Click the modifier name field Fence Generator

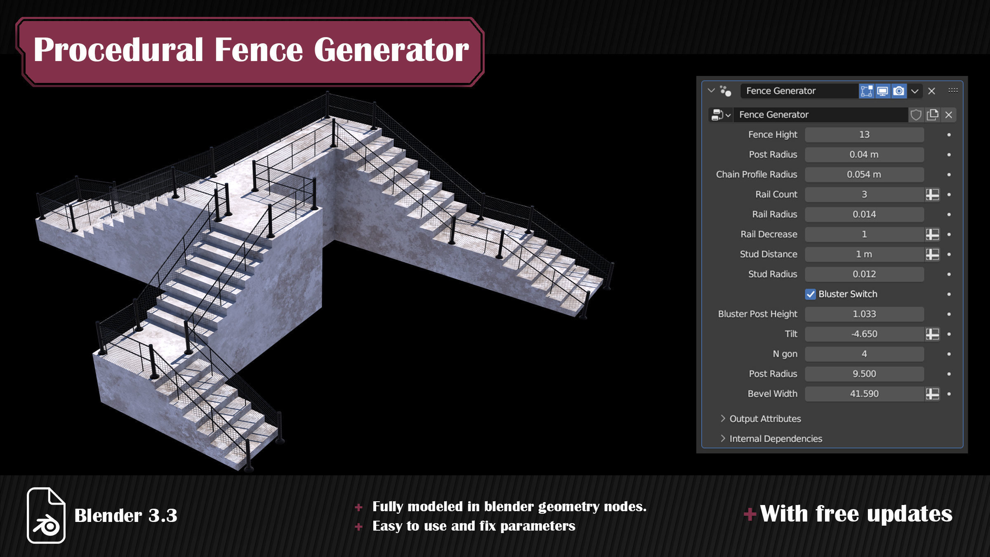[x=799, y=91]
